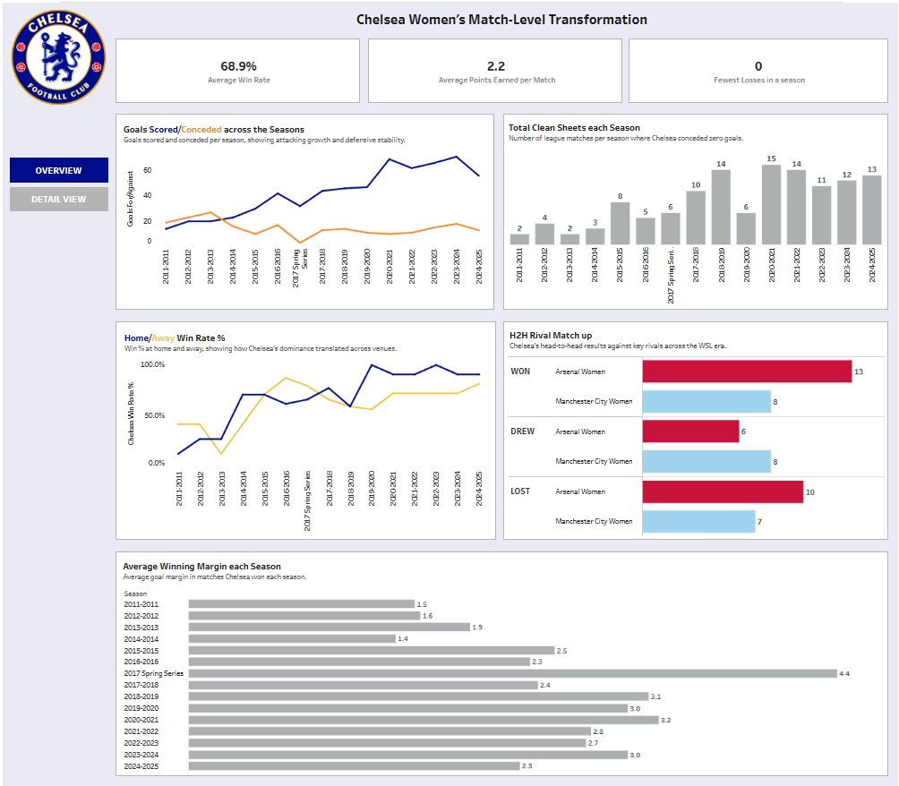Click the 2018-2019 clean sheets bar labeled 14
The image size is (899, 786).
click(721, 208)
